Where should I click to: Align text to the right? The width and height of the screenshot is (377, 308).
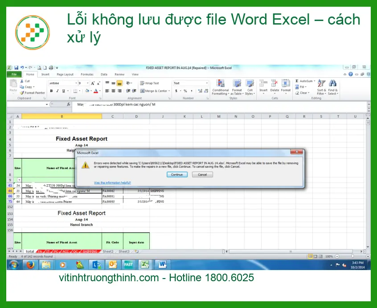119,91
